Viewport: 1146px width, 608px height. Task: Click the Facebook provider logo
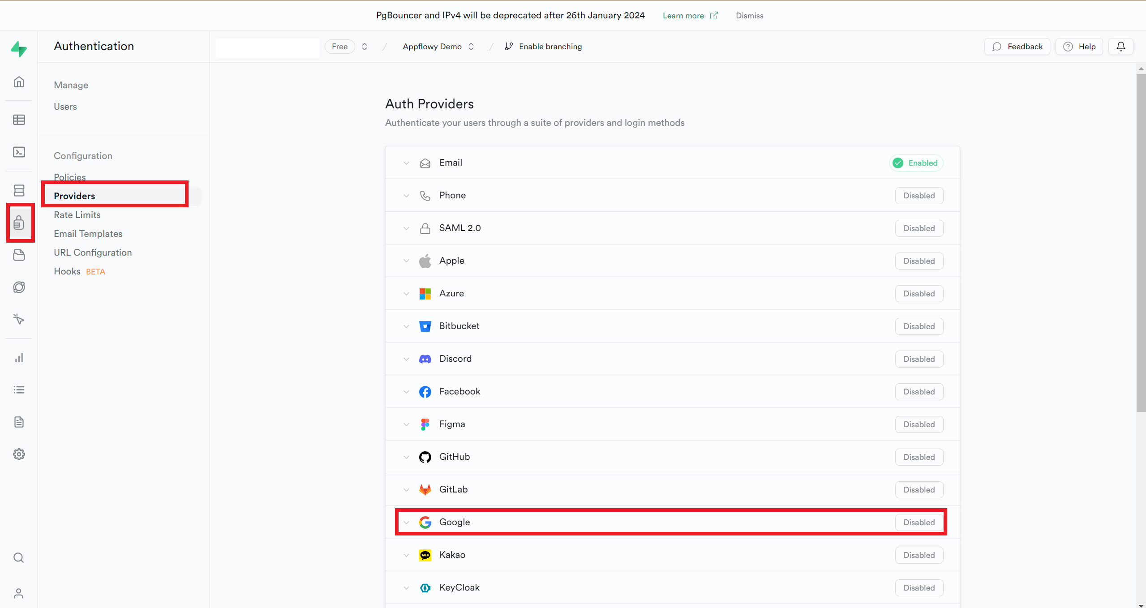pyautogui.click(x=425, y=392)
